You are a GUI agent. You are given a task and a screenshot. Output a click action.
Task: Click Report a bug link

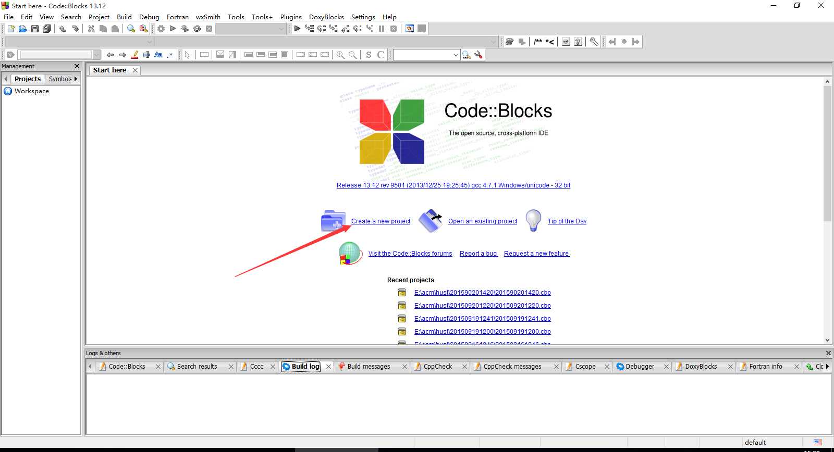click(x=479, y=253)
